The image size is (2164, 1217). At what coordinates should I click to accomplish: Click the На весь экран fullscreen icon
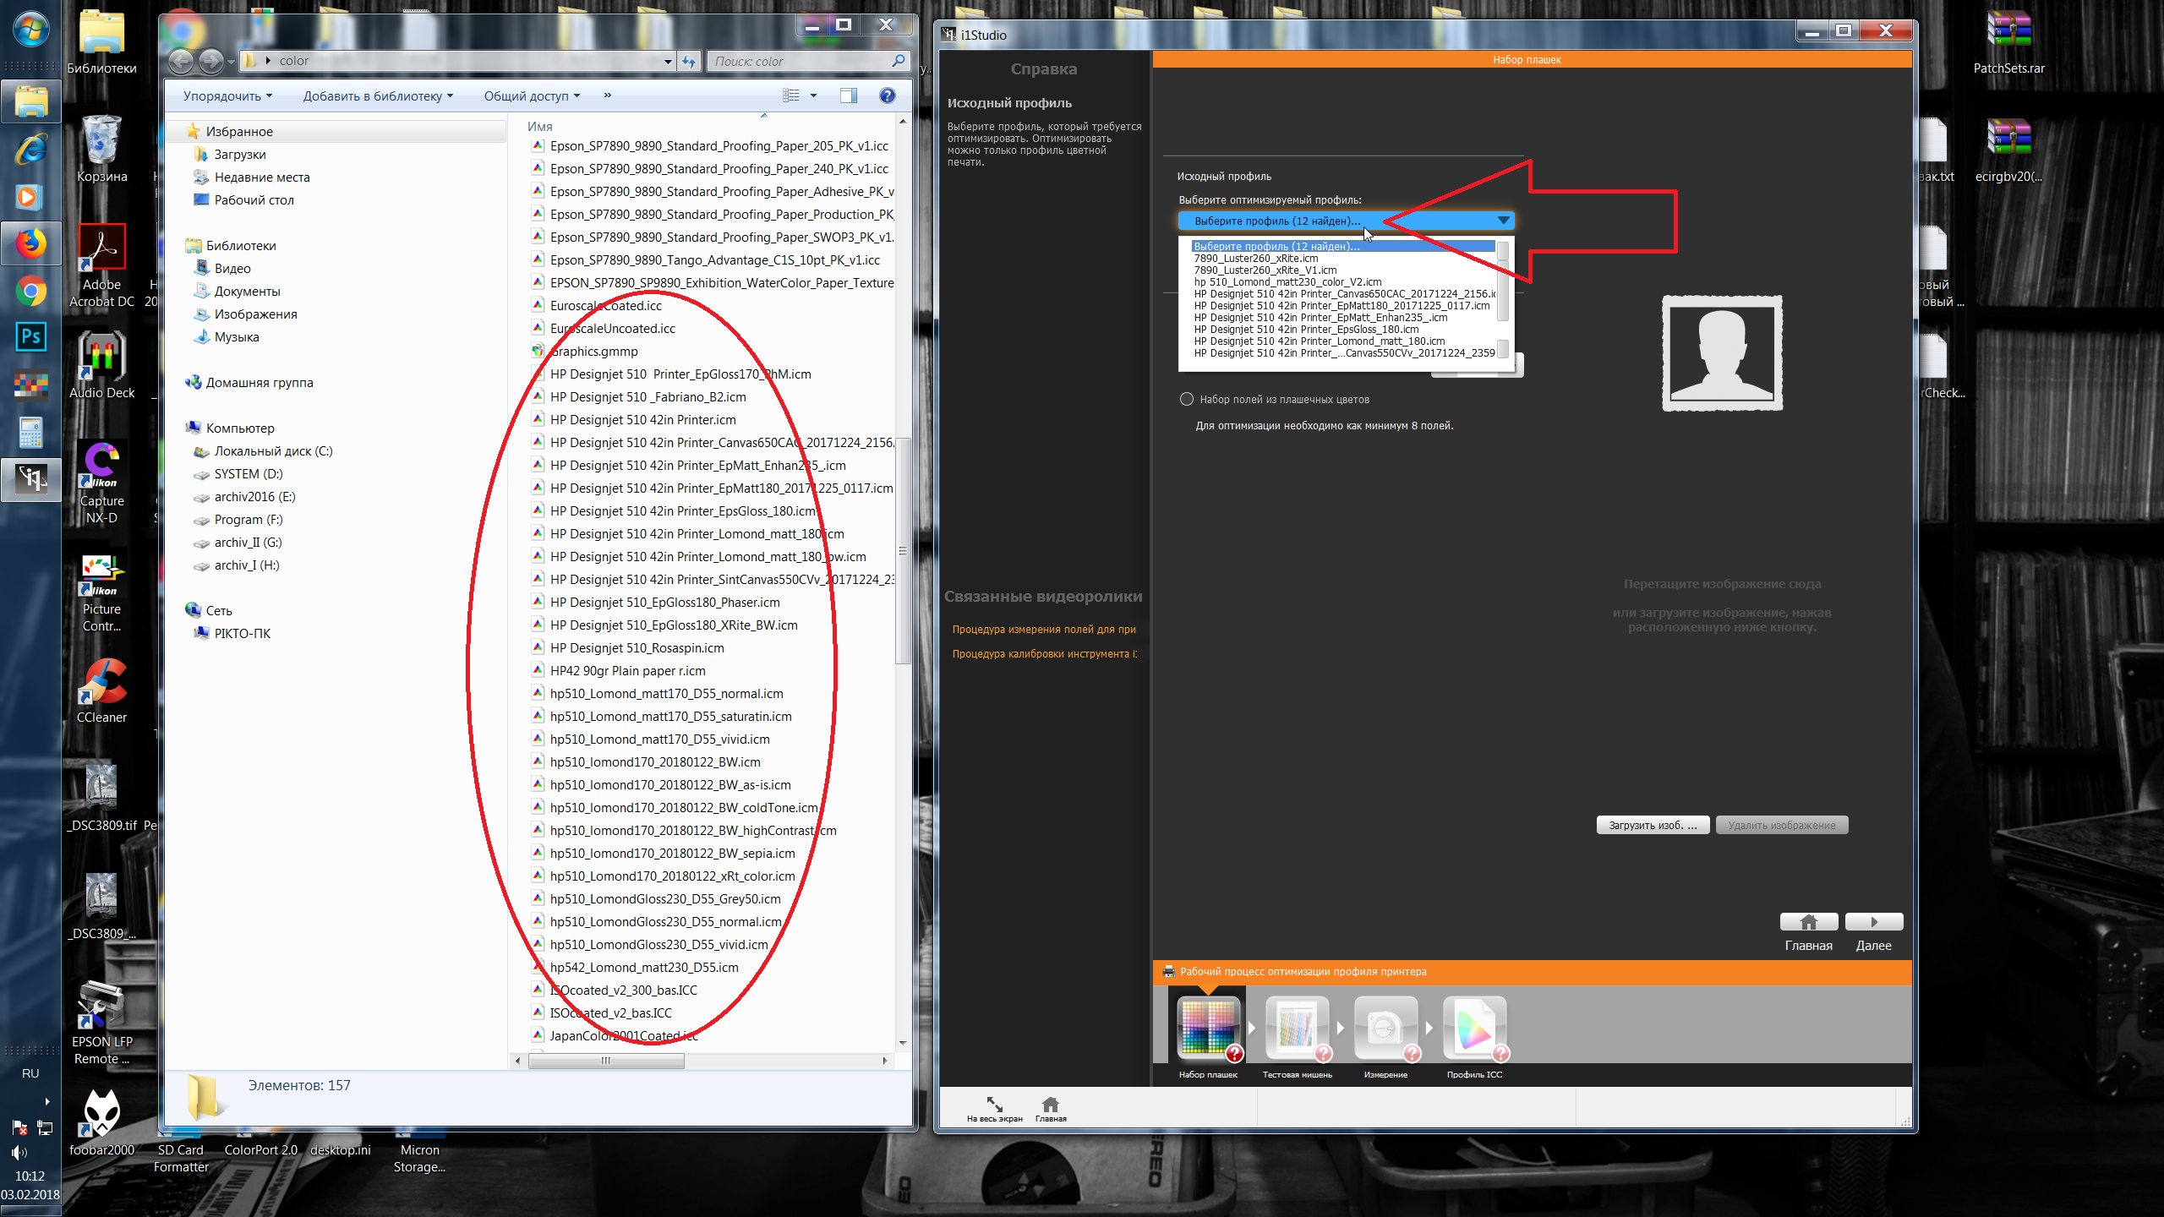[x=994, y=1104]
